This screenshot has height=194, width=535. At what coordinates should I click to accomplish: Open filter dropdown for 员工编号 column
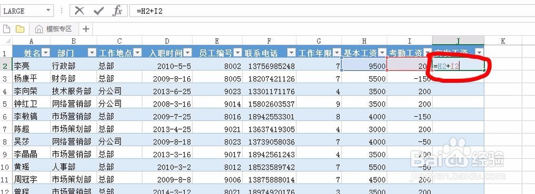[x=238, y=53]
